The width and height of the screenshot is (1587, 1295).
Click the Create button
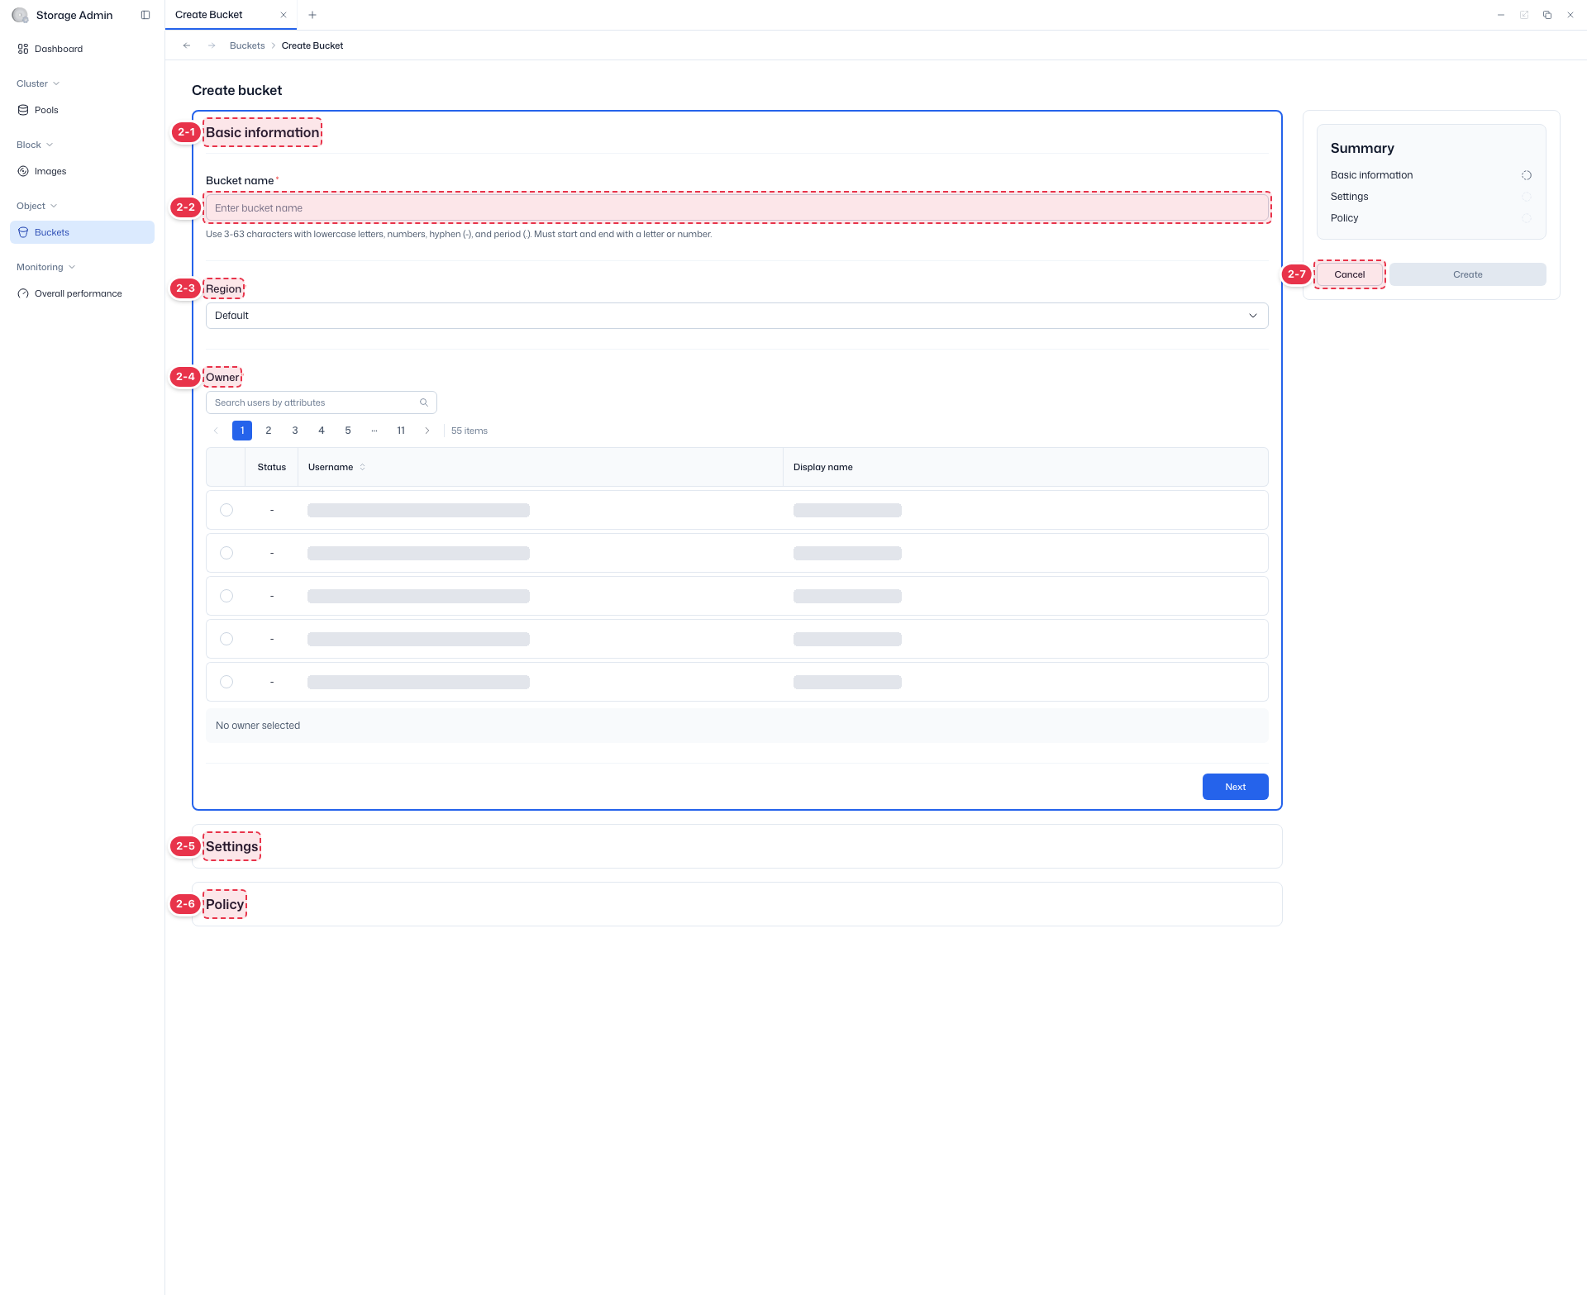(x=1468, y=274)
